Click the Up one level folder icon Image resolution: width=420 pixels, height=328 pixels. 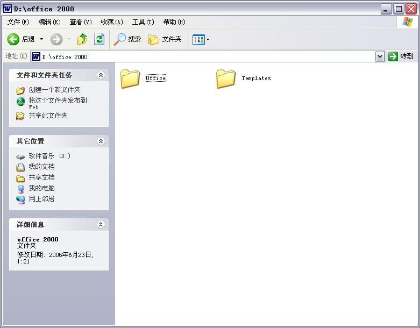tap(82, 39)
